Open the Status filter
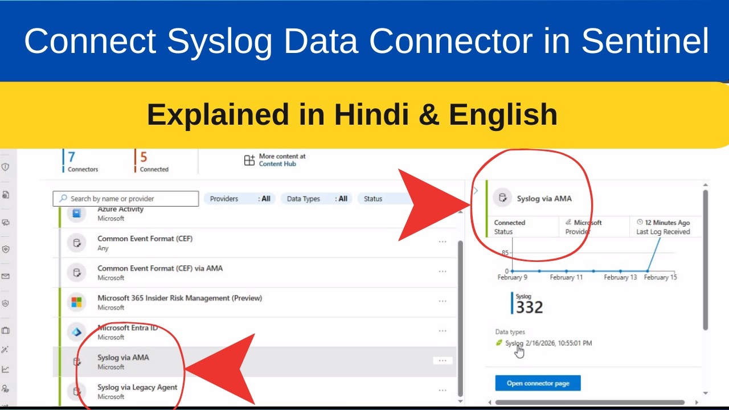 (x=386, y=199)
